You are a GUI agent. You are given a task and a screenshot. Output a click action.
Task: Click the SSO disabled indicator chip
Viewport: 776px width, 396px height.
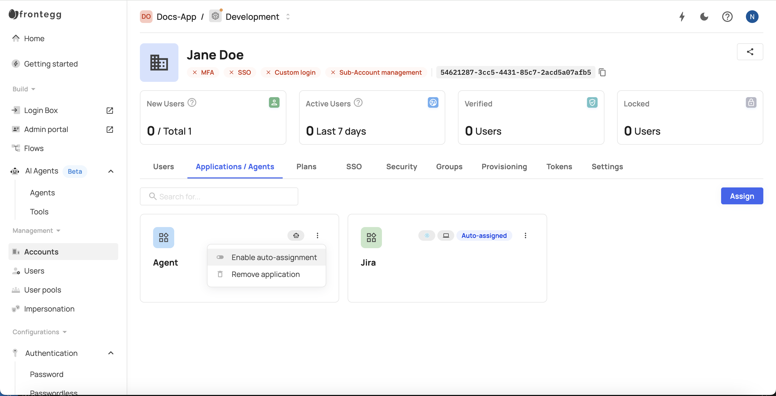click(x=240, y=72)
